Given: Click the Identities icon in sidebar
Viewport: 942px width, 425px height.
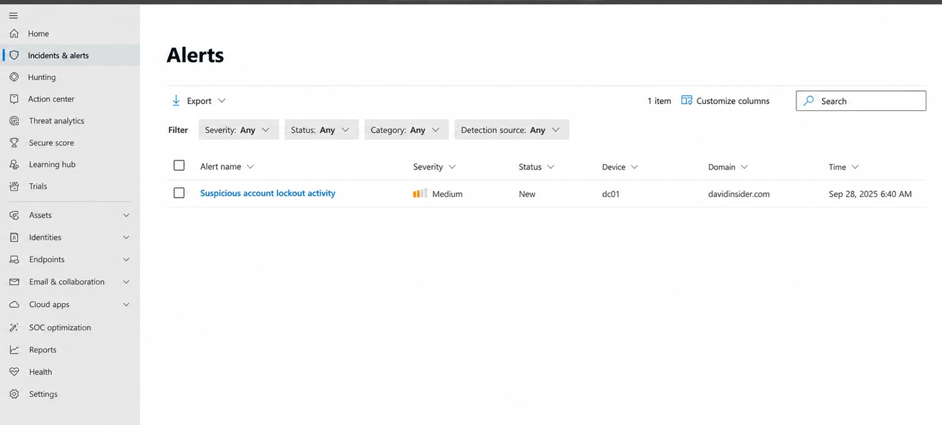Looking at the screenshot, I should [x=14, y=237].
